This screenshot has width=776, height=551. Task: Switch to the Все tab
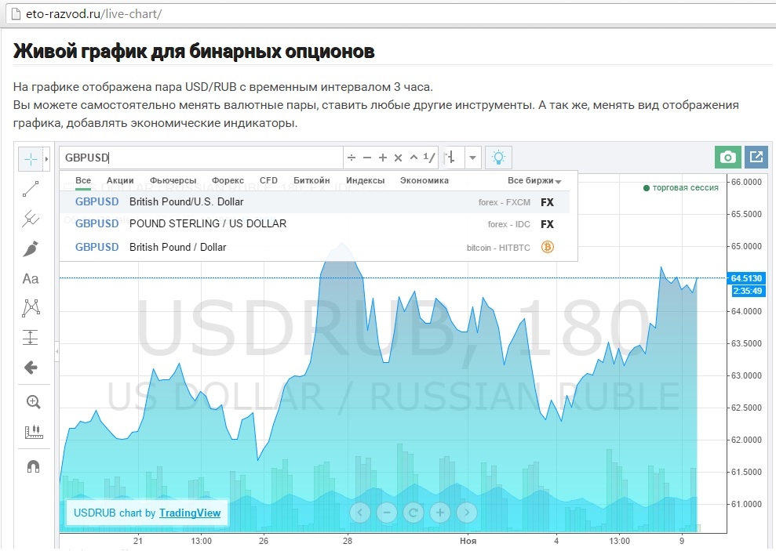83,181
